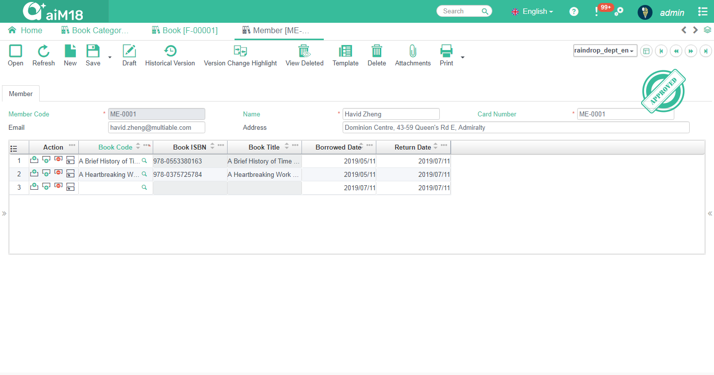
Task: Open the stacked layers tab list icon
Action: [708, 30]
